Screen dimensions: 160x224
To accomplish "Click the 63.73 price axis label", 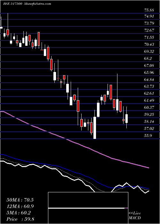I will click(149, 86).
